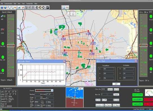This screenshot has height=111, width=153.
Task: Click the Capture button
Action: pos(110,89)
